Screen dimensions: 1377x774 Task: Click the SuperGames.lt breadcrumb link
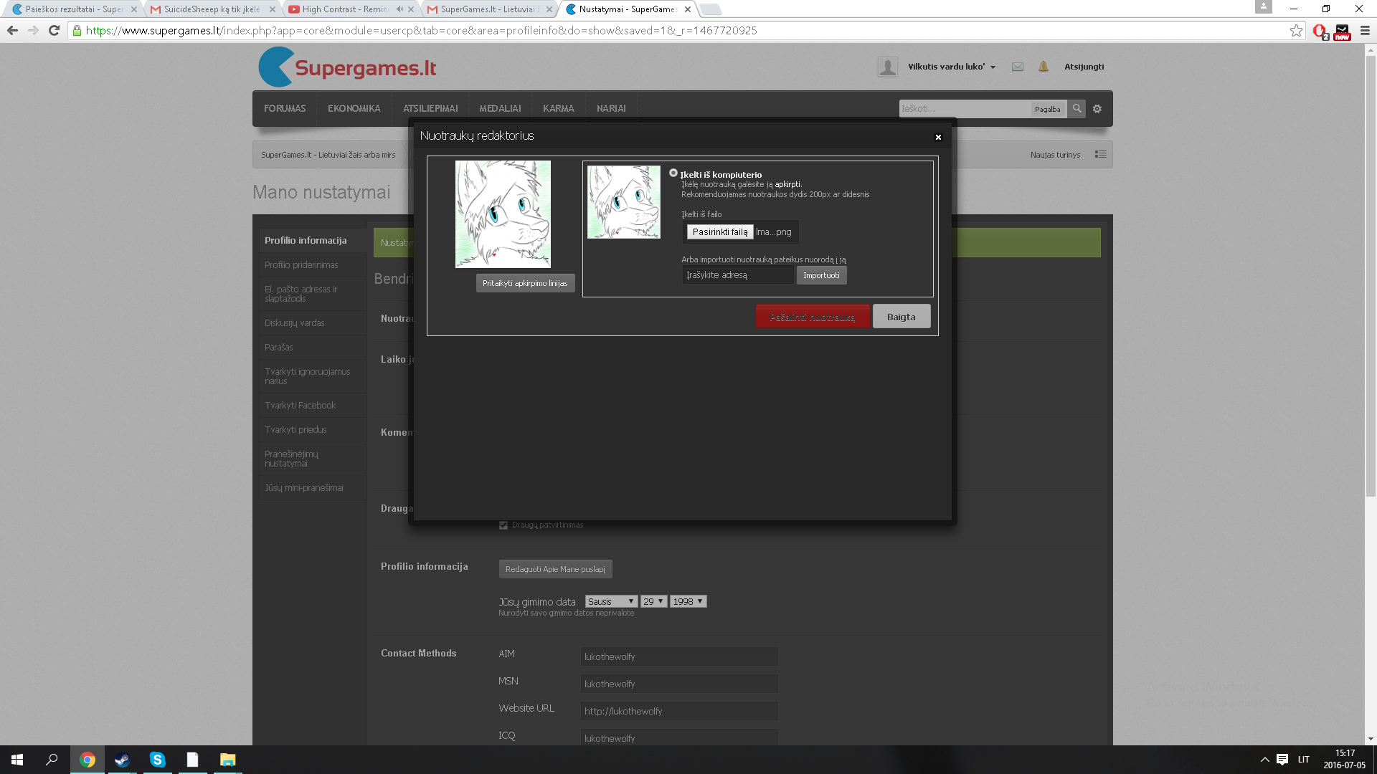[x=328, y=155]
